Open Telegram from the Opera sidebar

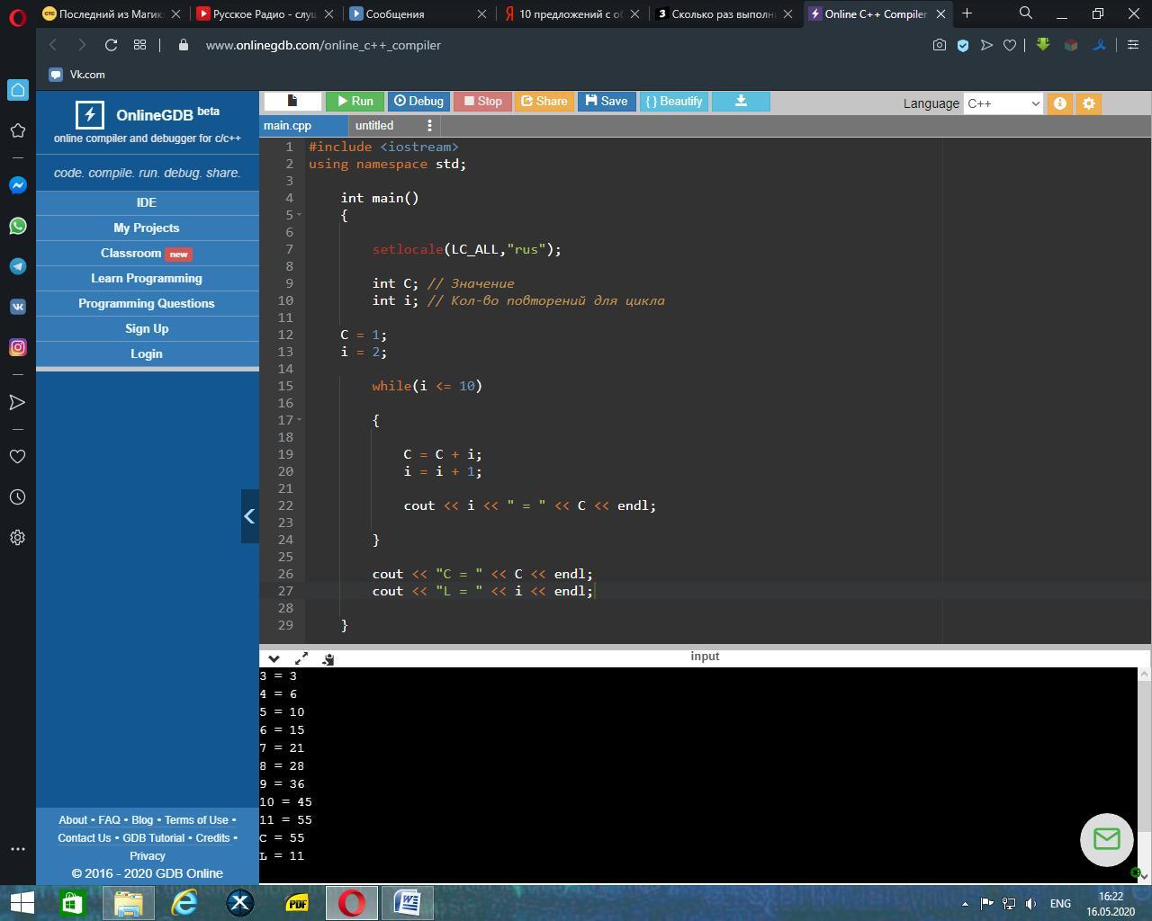17,266
